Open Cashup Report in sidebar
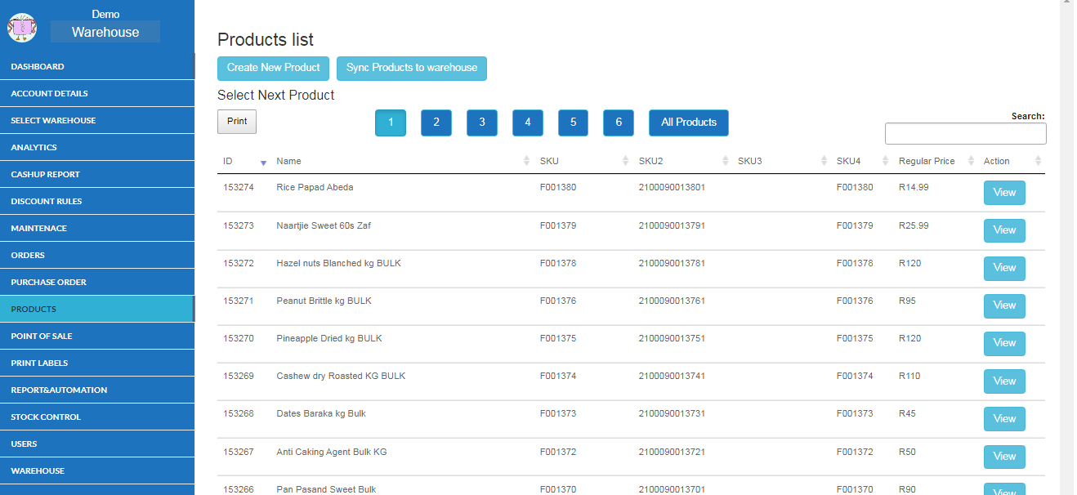The height and width of the screenshot is (495, 1077). click(45, 174)
